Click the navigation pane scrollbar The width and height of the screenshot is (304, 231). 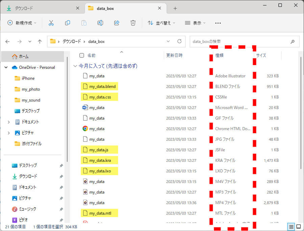pos(67,109)
